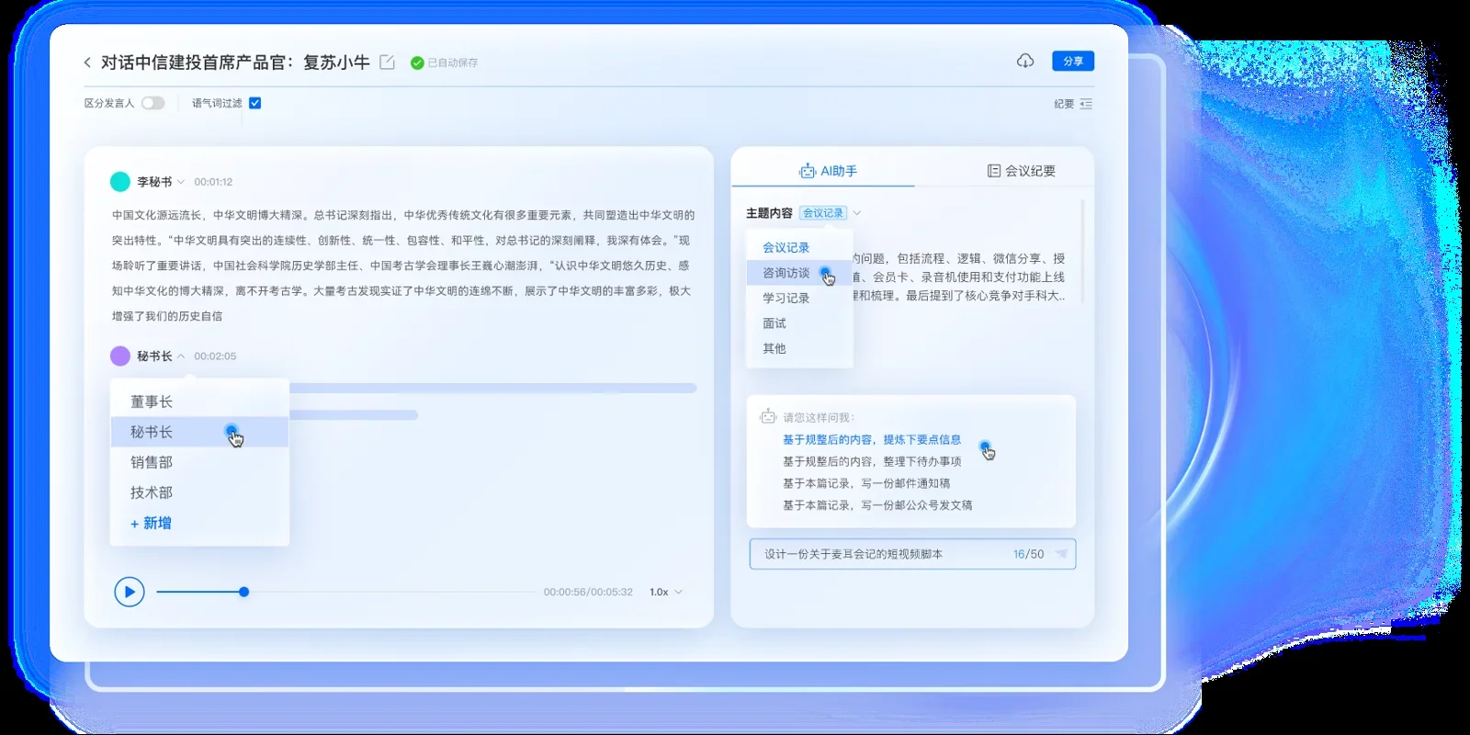Send the message with paper plane icon
Screen dimensions: 1470x735
(1061, 554)
